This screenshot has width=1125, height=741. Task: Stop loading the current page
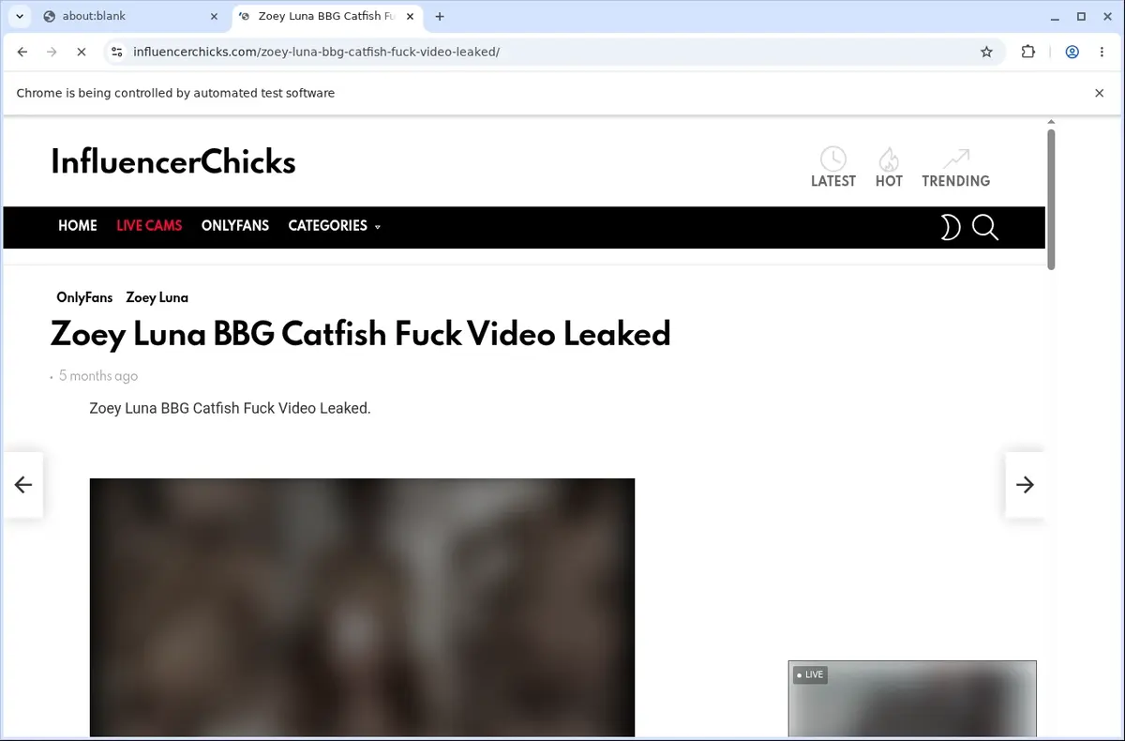point(81,52)
